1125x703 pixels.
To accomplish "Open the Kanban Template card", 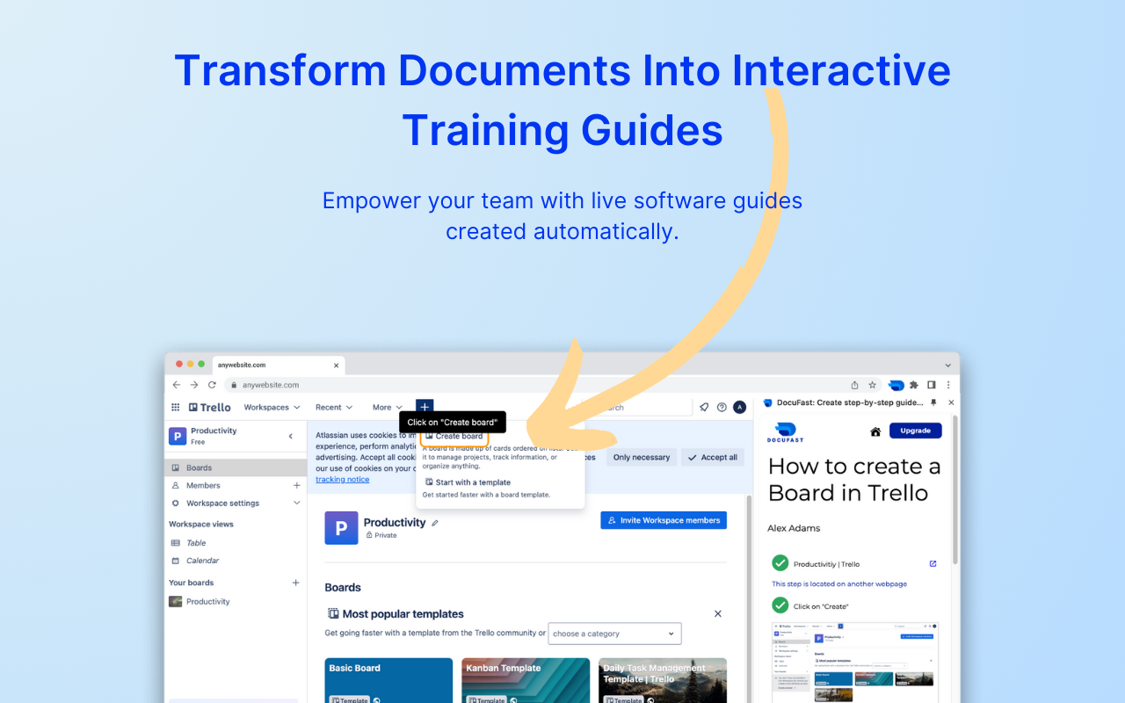I will pyautogui.click(x=526, y=681).
